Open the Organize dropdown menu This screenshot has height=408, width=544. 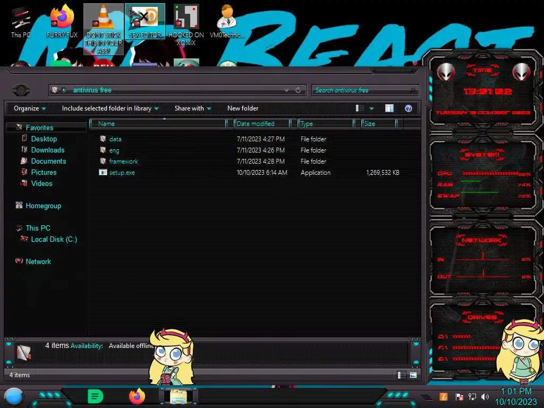tap(30, 108)
